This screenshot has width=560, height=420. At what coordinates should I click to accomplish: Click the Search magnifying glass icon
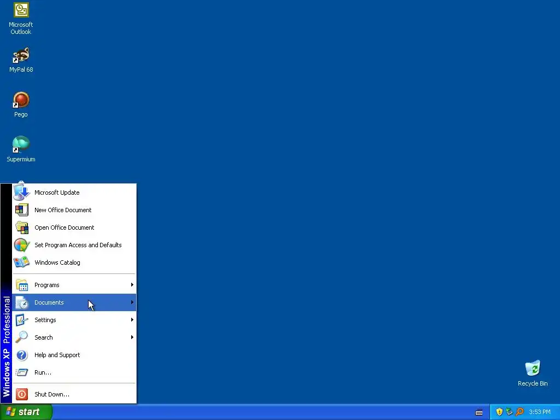click(22, 337)
